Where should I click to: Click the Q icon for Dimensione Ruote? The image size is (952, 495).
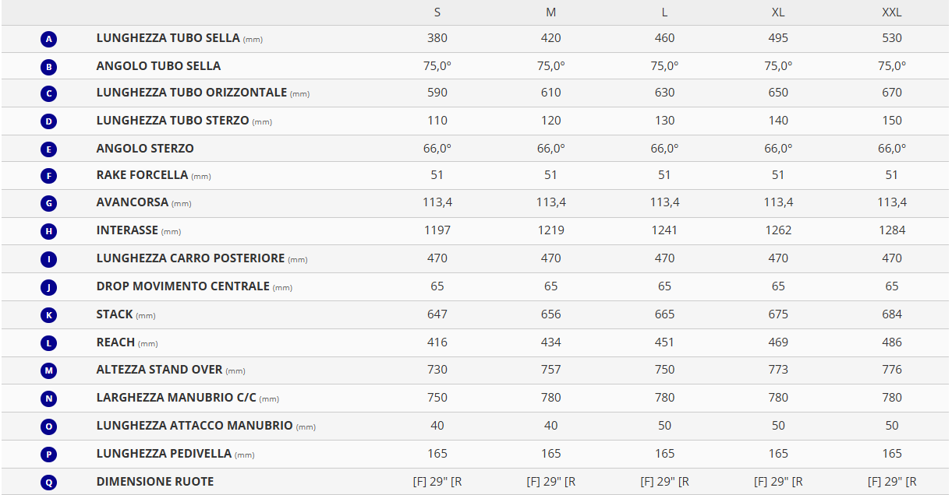point(49,483)
